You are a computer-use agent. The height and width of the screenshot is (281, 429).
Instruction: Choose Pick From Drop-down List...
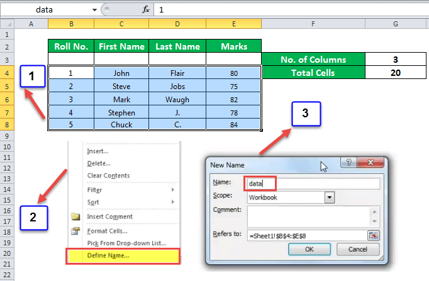tap(126, 243)
